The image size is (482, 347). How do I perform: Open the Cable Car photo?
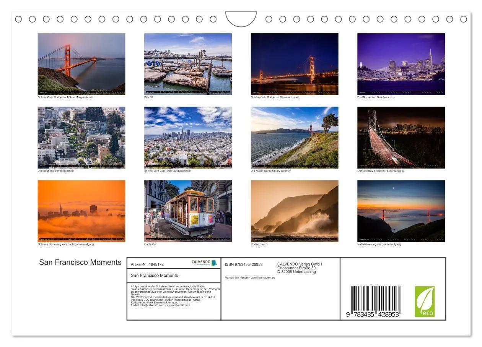coord(188,211)
